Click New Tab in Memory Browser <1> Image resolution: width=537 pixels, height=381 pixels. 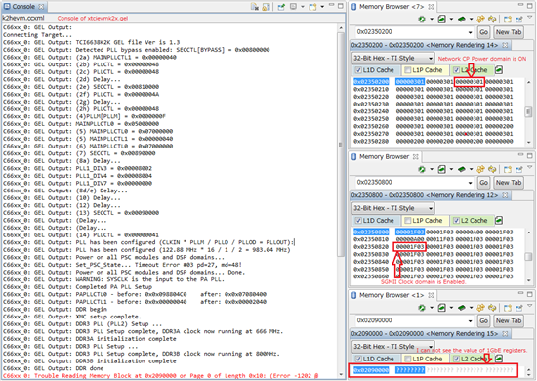(x=509, y=321)
